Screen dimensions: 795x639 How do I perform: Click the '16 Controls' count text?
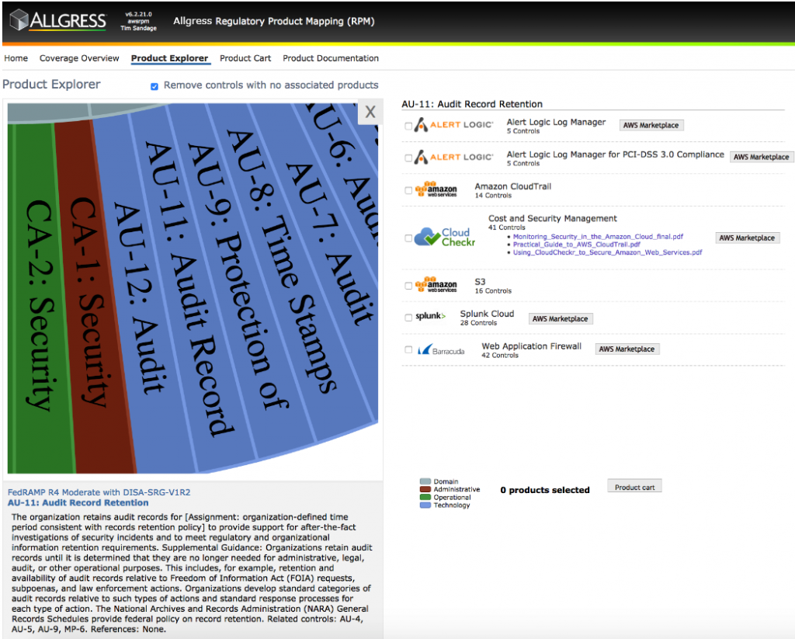pos(493,291)
